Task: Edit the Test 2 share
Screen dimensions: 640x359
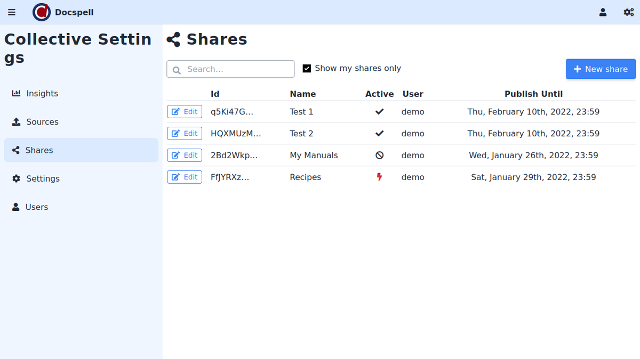Action: [x=185, y=134]
